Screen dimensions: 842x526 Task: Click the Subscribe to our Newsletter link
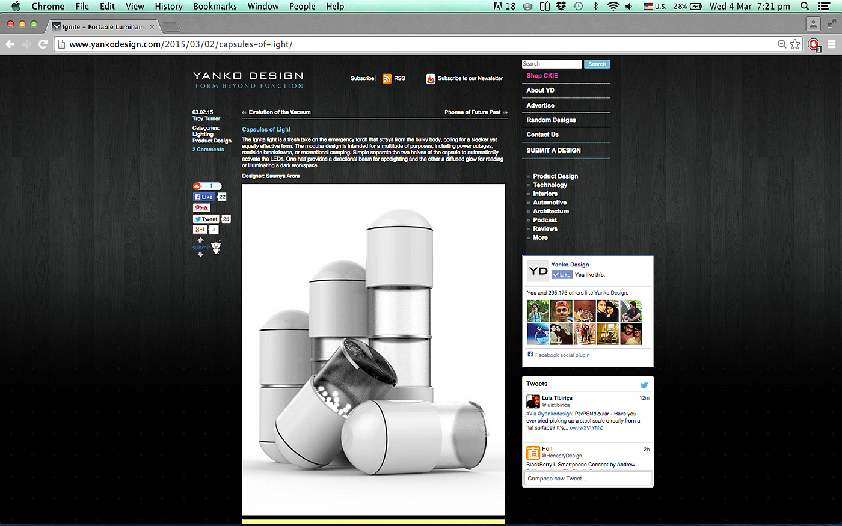(470, 78)
